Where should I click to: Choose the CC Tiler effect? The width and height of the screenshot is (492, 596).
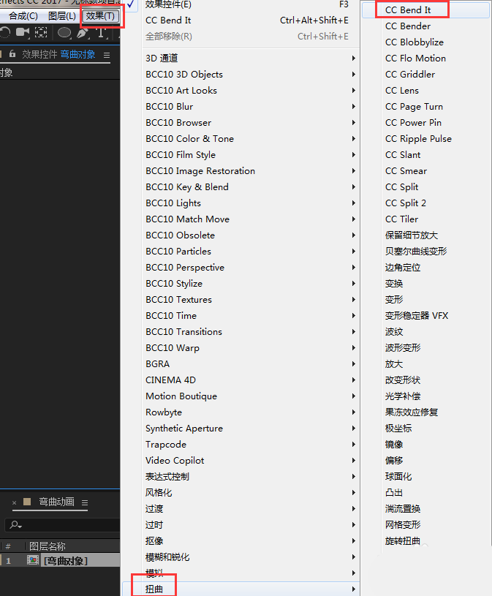click(401, 219)
